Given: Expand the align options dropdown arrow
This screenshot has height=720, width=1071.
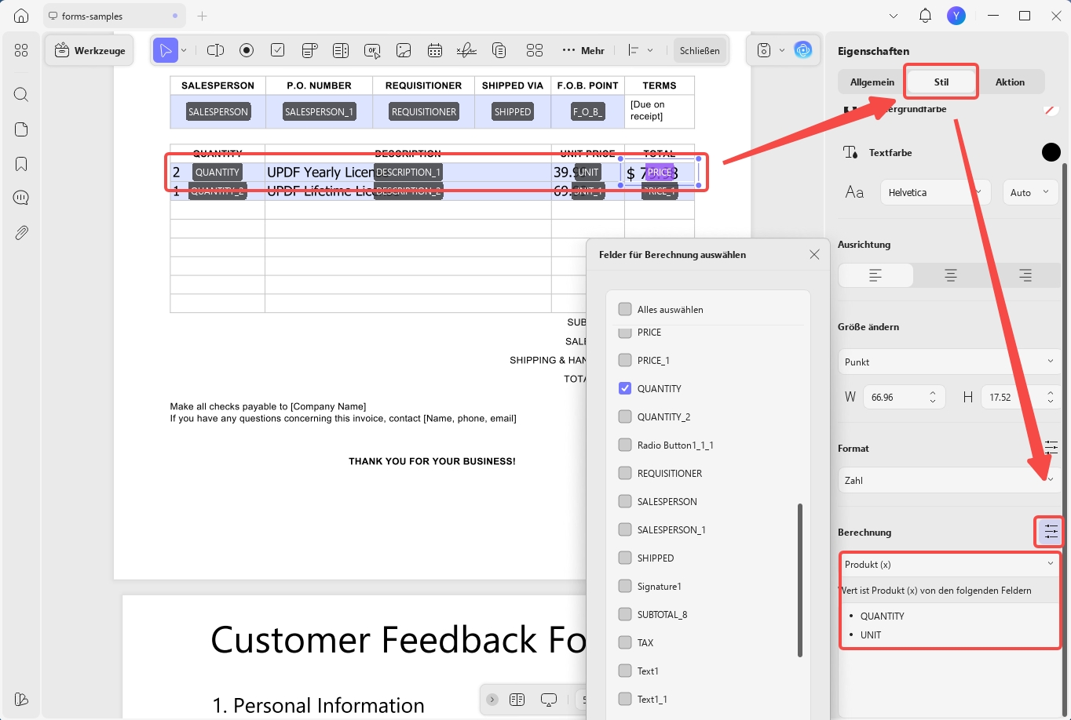Looking at the screenshot, I should (x=650, y=50).
